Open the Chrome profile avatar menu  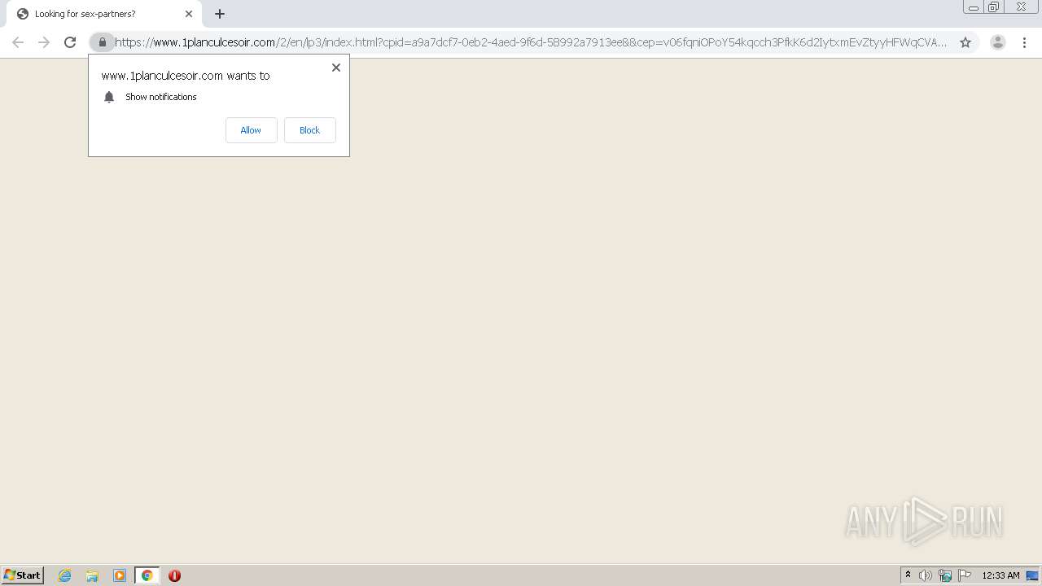[998, 42]
